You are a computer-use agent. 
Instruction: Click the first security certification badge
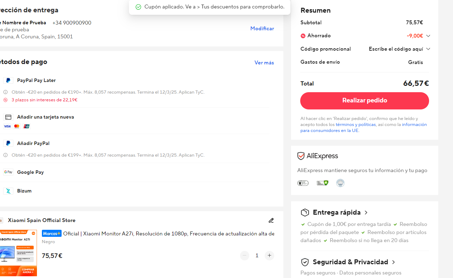303,183
